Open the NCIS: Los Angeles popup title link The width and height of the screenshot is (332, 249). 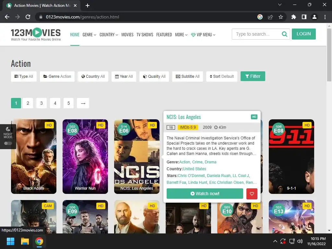click(x=184, y=117)
